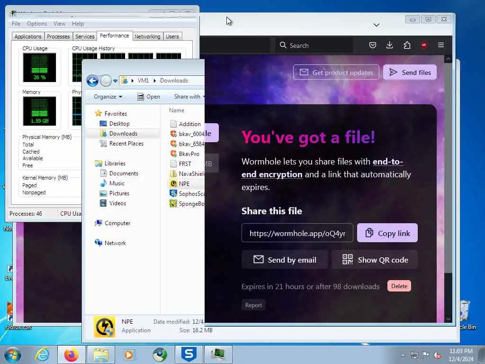Select Recent Places in Favorites
Screen dimensions: 485x364
click(122, 144)
